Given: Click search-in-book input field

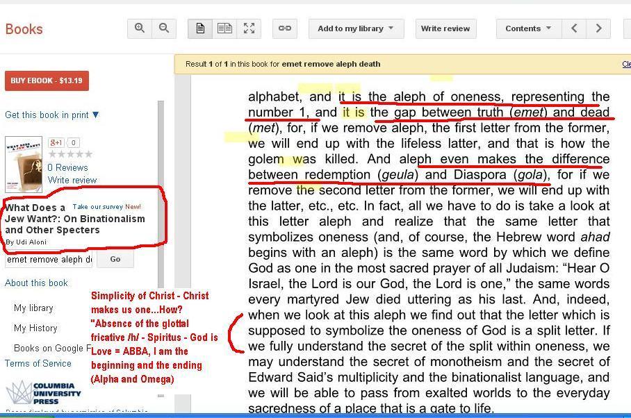Looking at the screenshot, I should 49,260.
